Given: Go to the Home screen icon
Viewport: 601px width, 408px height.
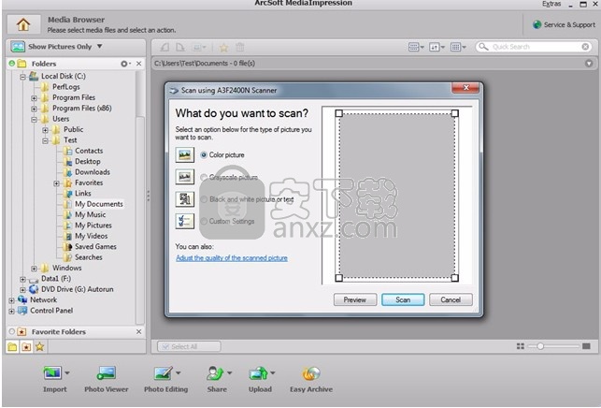Looking at the screenshot, I should [x=23, y=24].
